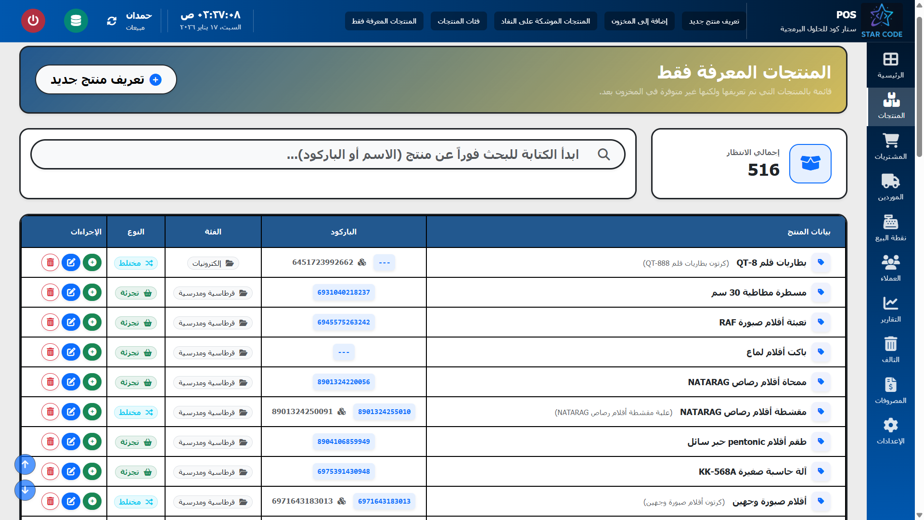Open الإعدادات gear icon in sidebar

tap(890, 431)
